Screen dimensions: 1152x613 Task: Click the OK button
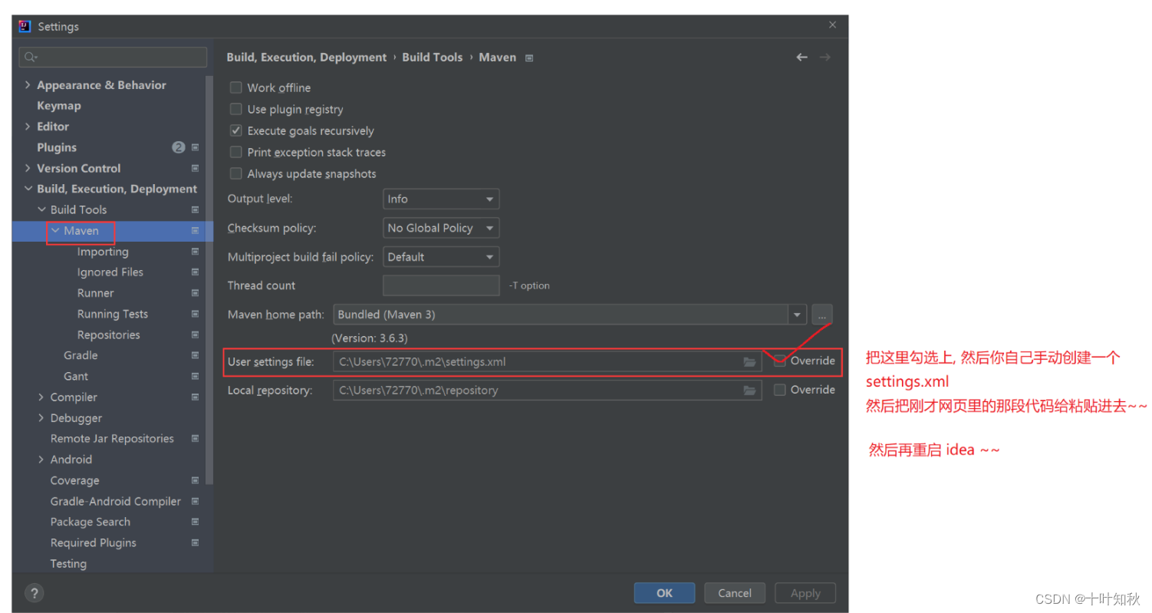[664, 593]
